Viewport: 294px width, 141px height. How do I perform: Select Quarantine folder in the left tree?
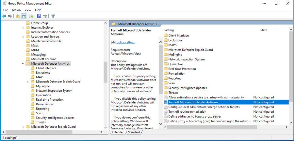coord(43,95)
